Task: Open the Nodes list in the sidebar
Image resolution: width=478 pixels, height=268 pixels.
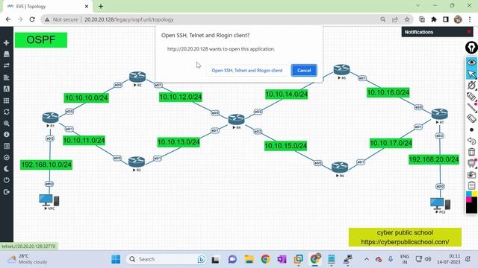Action: click(7, 54)
